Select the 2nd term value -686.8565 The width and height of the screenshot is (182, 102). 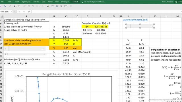point(100,33)
